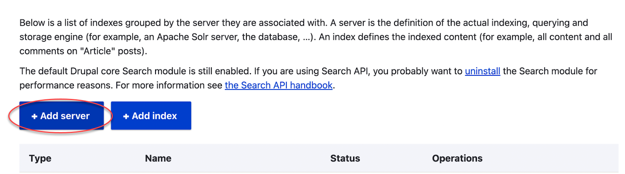Open the Search API handbook link
Screen dimensions: 625x174
point(279,85)
